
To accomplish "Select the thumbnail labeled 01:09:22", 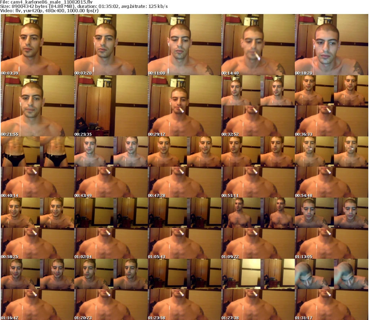I will (258, 228).
